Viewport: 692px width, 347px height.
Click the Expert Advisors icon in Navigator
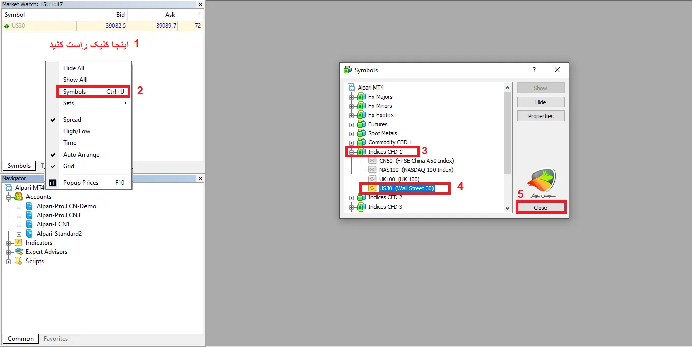point(19,252)
